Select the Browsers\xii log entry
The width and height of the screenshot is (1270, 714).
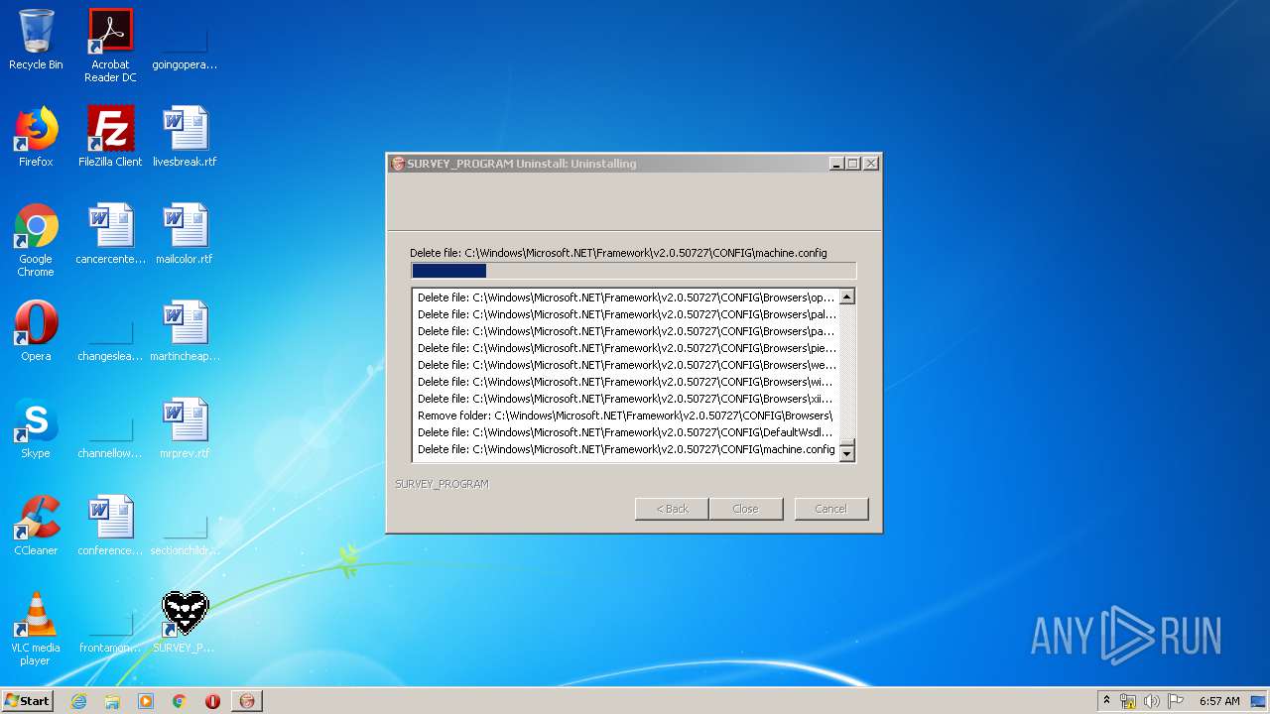pos(625,399)
